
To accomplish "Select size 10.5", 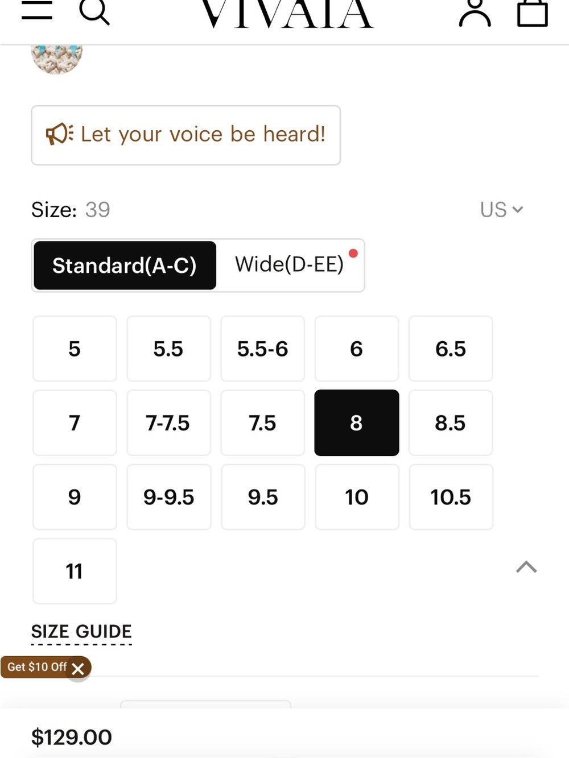I will click(451, 497).
